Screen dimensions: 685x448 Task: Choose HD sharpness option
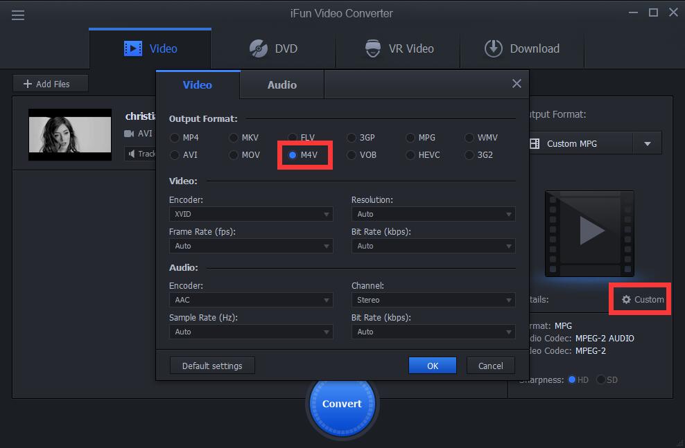point(578,380)
